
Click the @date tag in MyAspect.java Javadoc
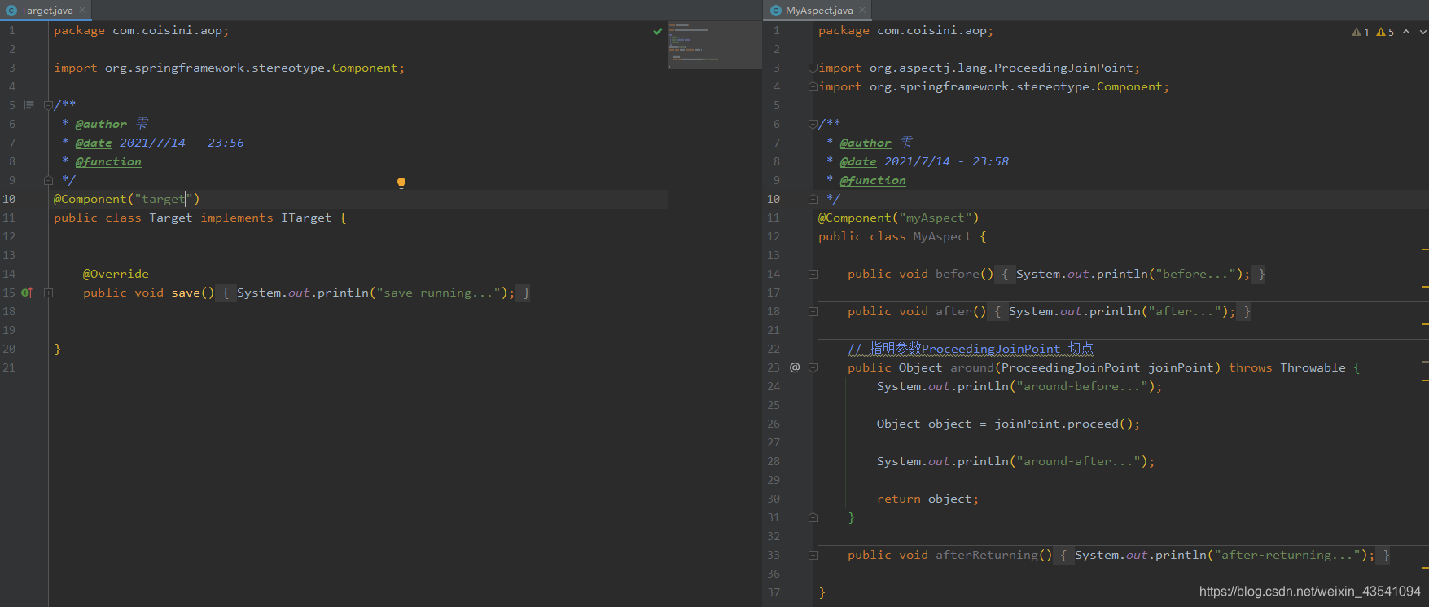pos(858,161)
